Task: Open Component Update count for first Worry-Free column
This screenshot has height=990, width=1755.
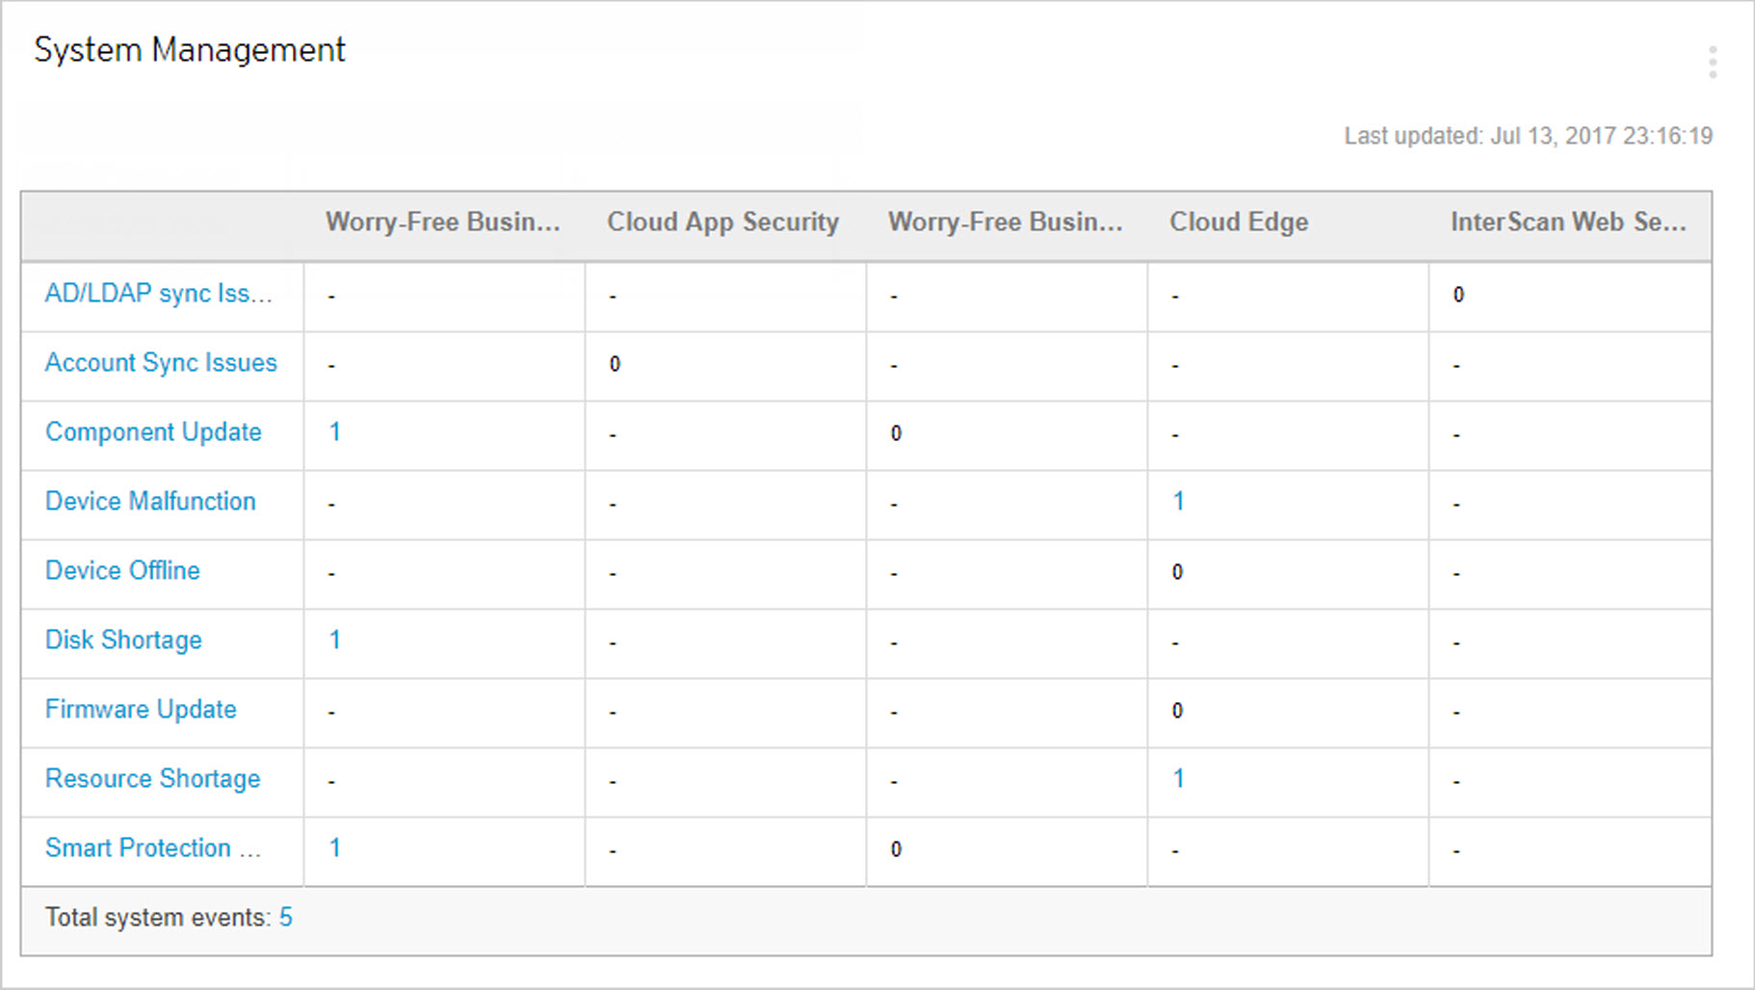Action: coord(334,432)
